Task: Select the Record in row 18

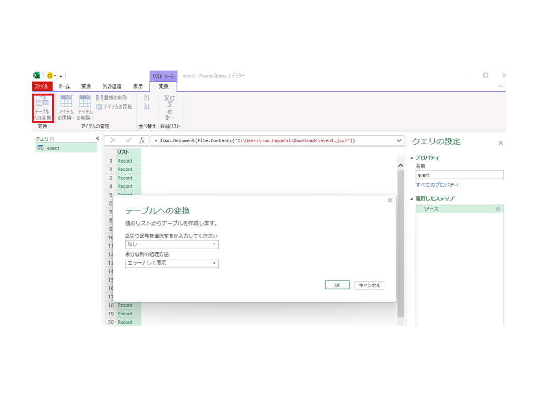Action: (x=129, y=305)
